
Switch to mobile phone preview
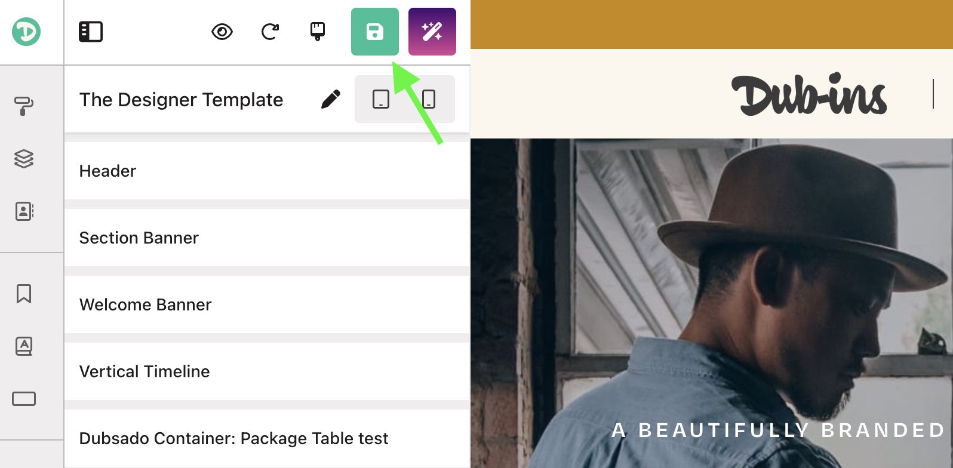[429, 99]
